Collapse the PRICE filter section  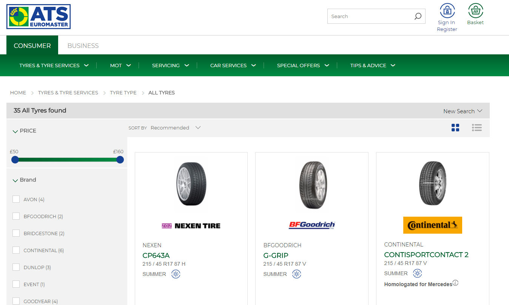pos(25,131)
